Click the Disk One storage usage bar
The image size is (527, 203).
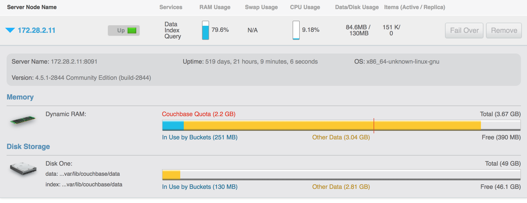pyautogui.click(x=341, y=175)
